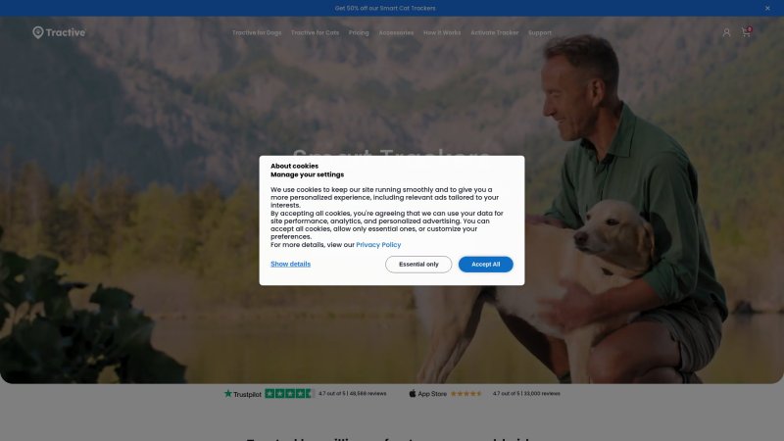Open the user account icon
Screen dimensions: 784x441
(726, 32)
